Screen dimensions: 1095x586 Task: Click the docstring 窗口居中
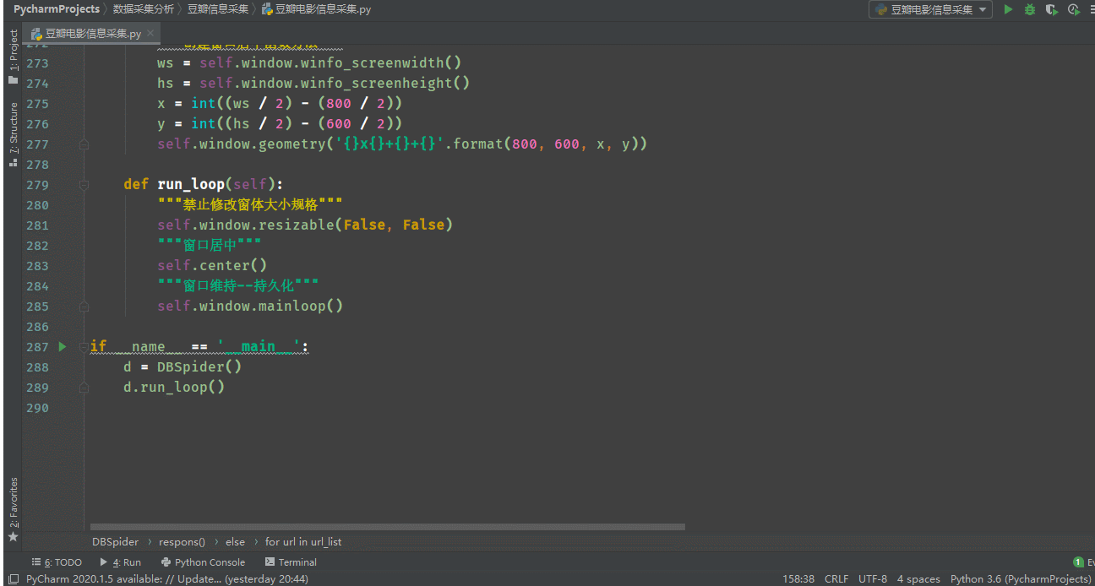(210, 245)
